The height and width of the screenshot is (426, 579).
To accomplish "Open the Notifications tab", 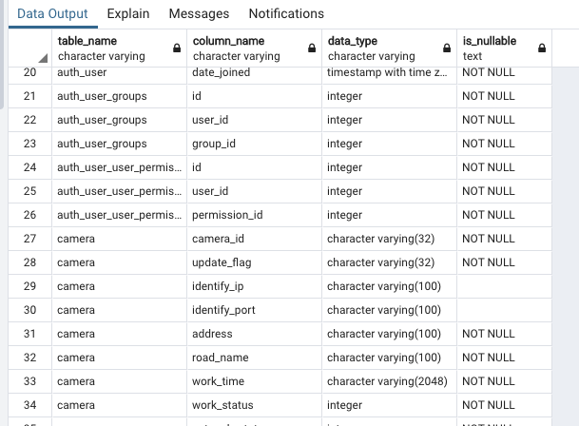I will [286, 13].
